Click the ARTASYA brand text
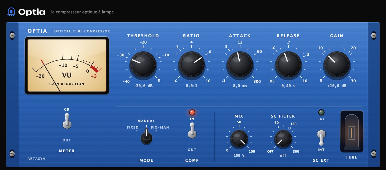Image resolution: width=386 pixels, height=170 pixels. [36, 159]
